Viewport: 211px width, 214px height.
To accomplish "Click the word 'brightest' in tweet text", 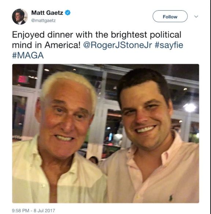I will tap(129, 35).
